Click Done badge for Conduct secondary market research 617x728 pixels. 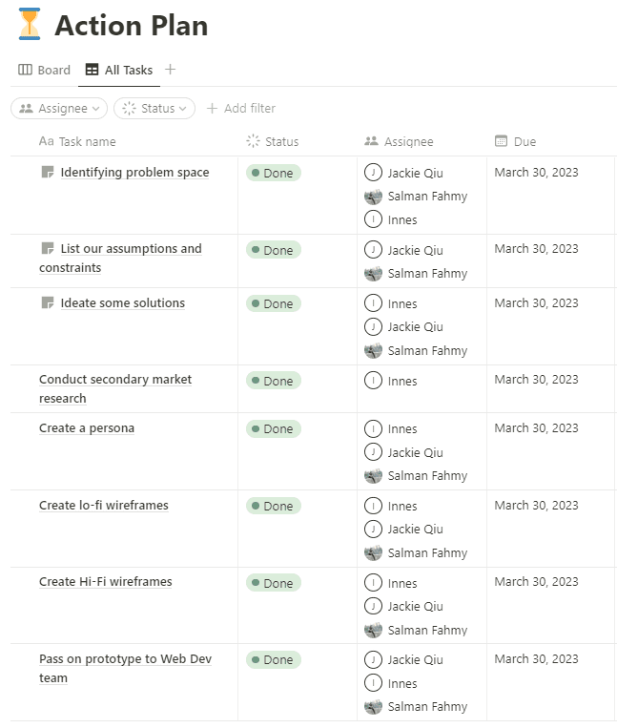(x=274, y=381)
